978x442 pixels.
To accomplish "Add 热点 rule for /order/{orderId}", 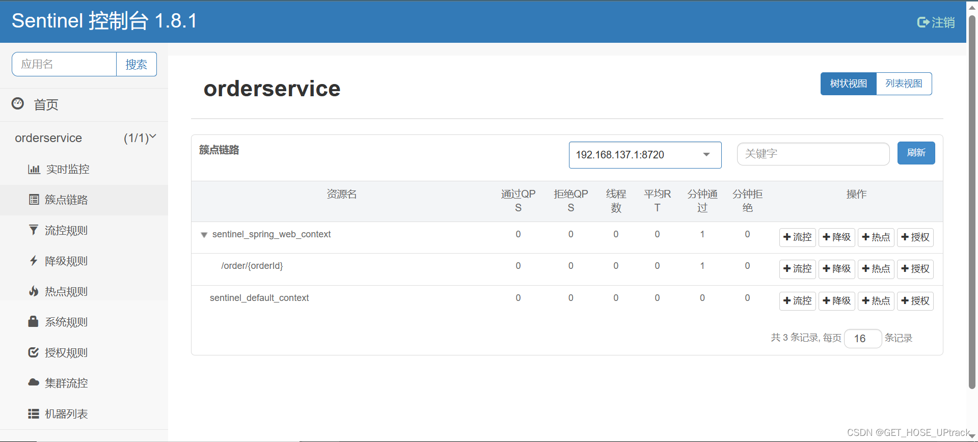I will (x=876, y=269).
